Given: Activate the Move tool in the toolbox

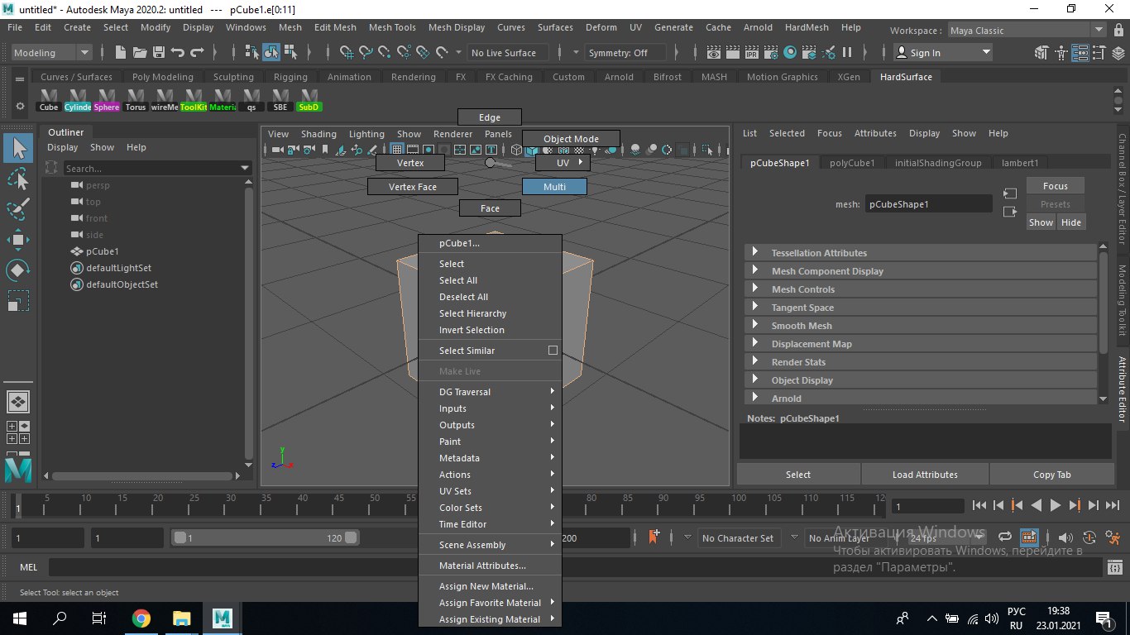Looking at the screenshot, I should pyautogui.click(x=18, y=240).
